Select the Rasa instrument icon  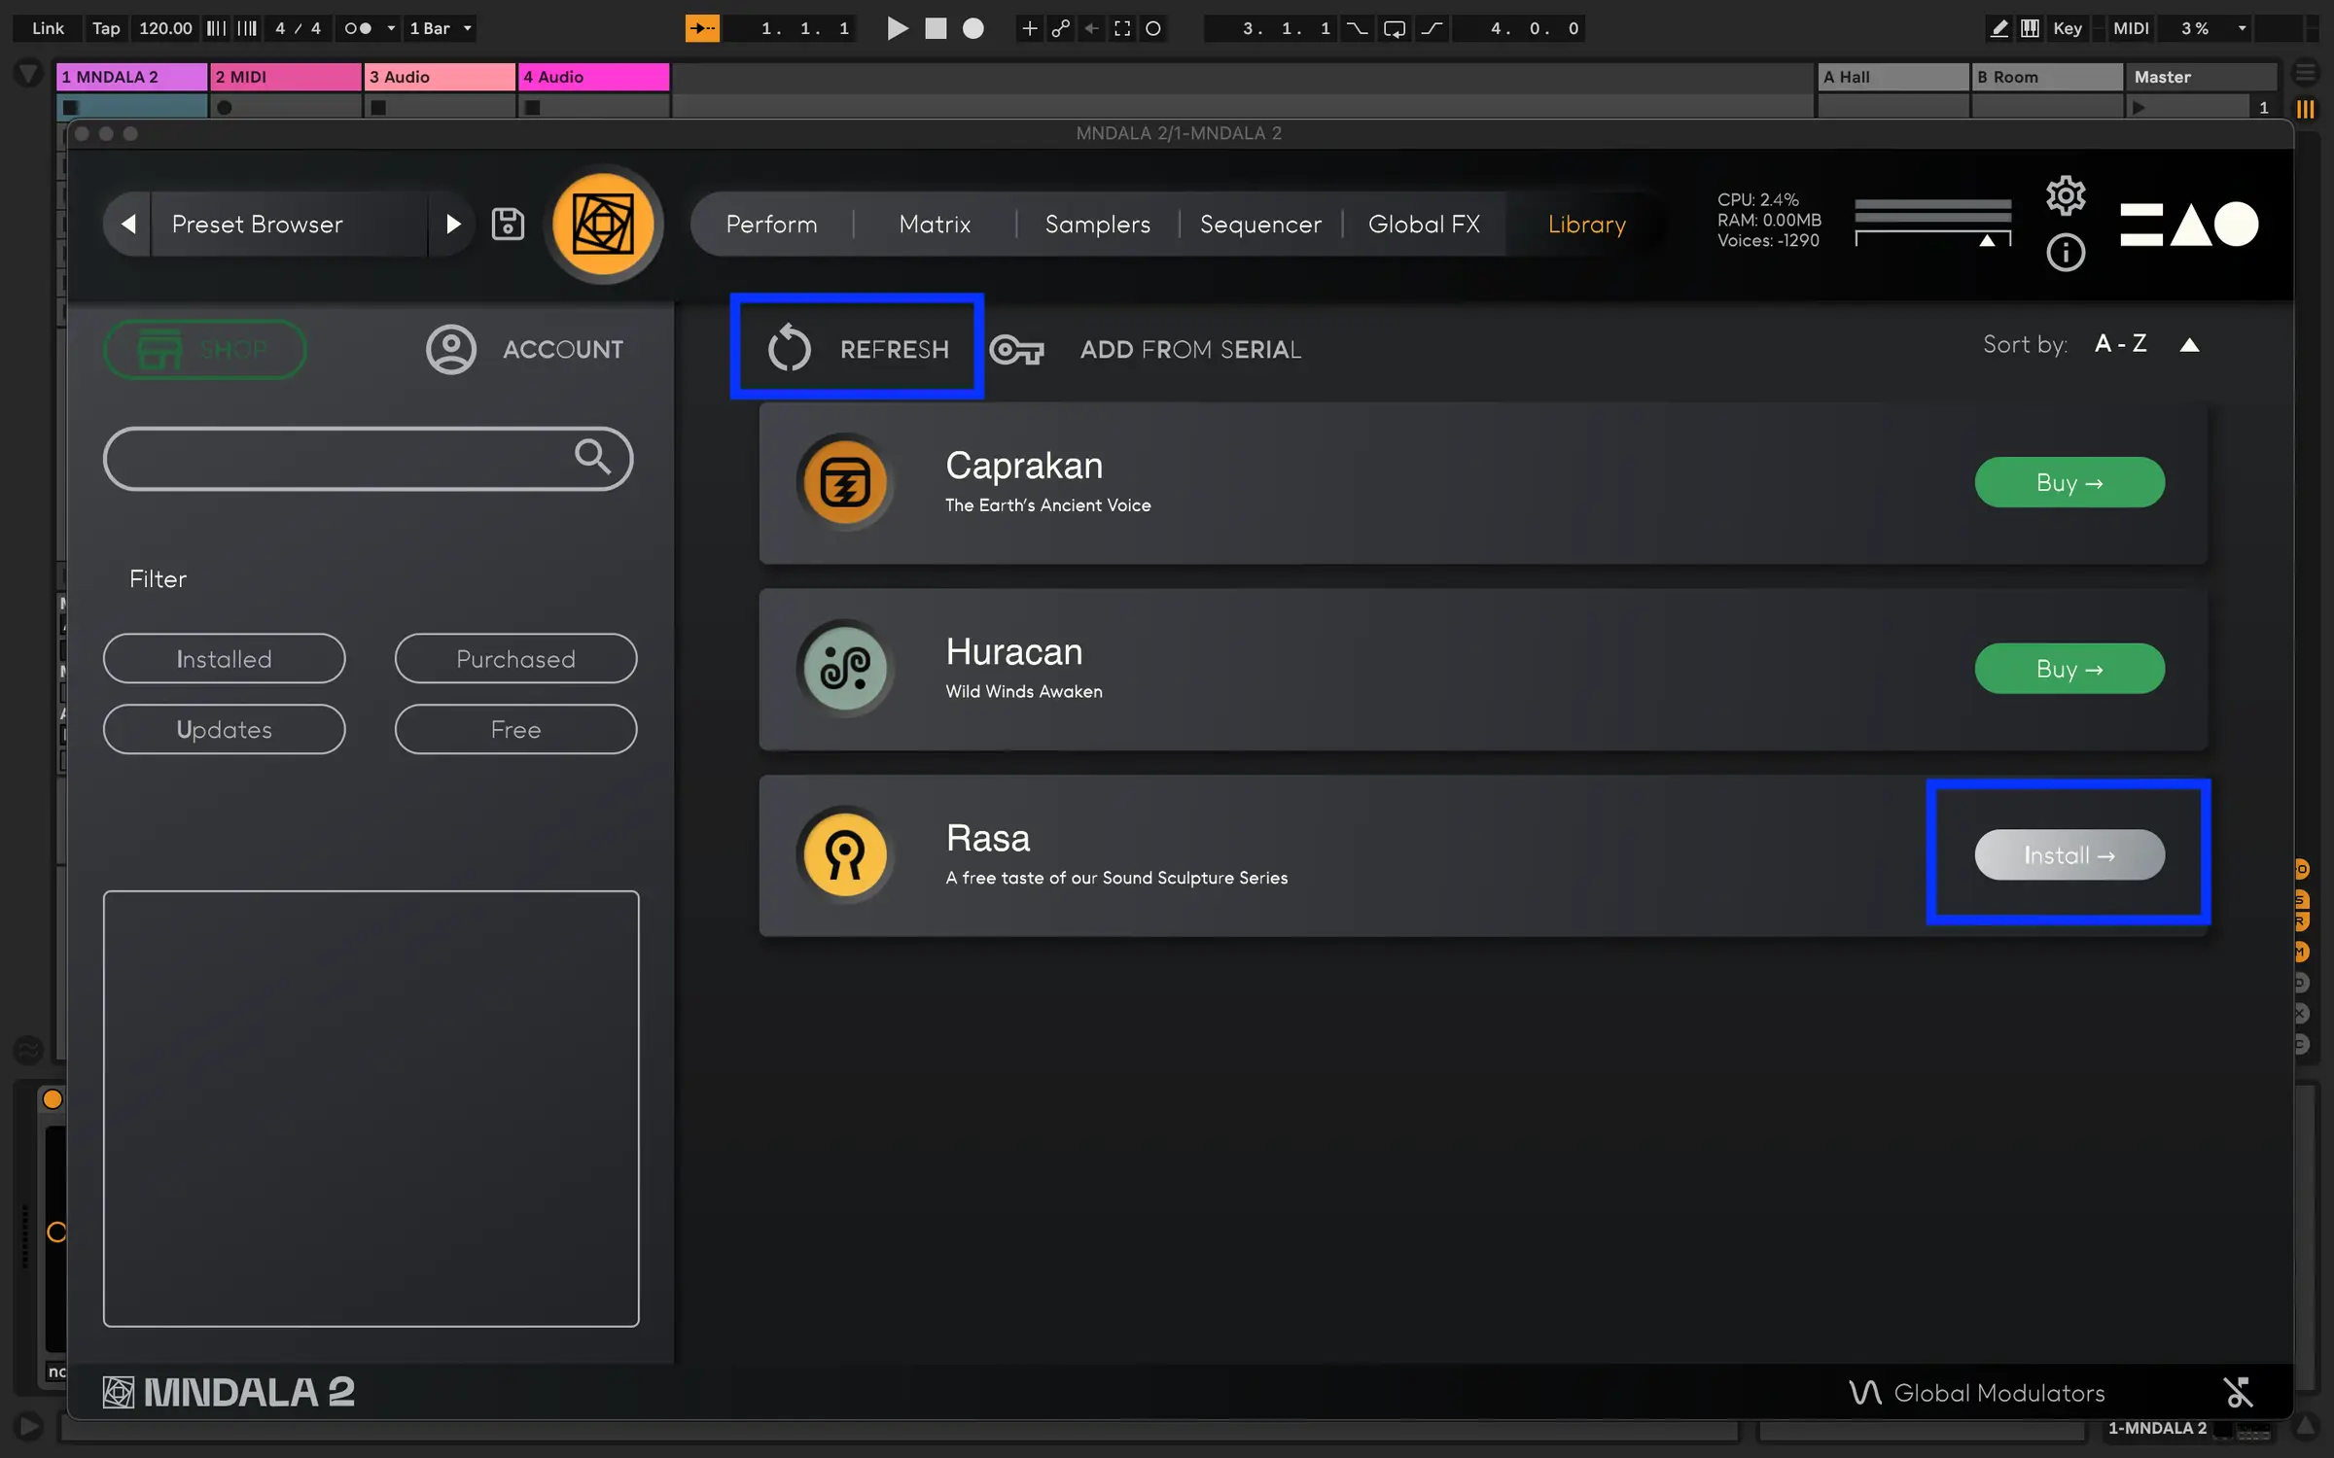coord(845,855)
